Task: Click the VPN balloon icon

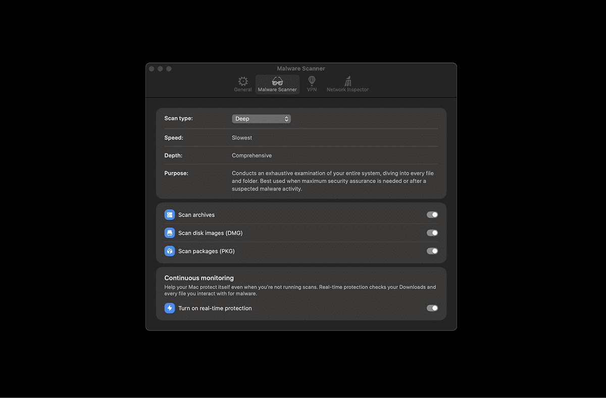Action: [x=312, y=81]
